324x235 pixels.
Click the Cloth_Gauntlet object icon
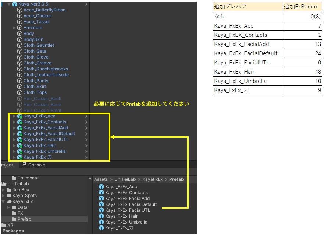pos(19,45)
